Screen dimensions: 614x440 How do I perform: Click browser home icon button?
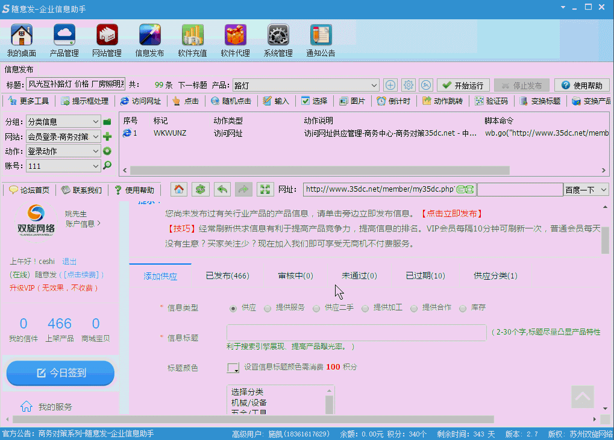coord(179,190)
